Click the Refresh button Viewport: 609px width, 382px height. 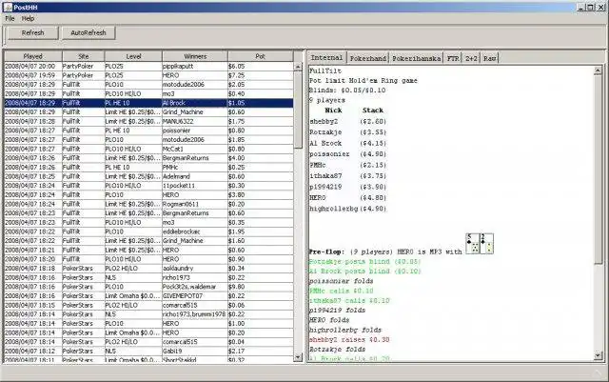(x=33, y=33)
